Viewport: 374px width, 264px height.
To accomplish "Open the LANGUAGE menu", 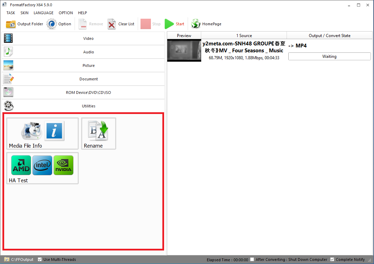I will coord(43,13).
